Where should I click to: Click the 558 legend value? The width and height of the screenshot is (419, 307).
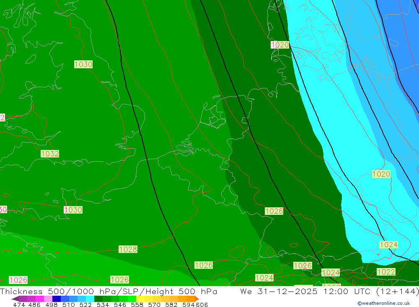point(137,305)
